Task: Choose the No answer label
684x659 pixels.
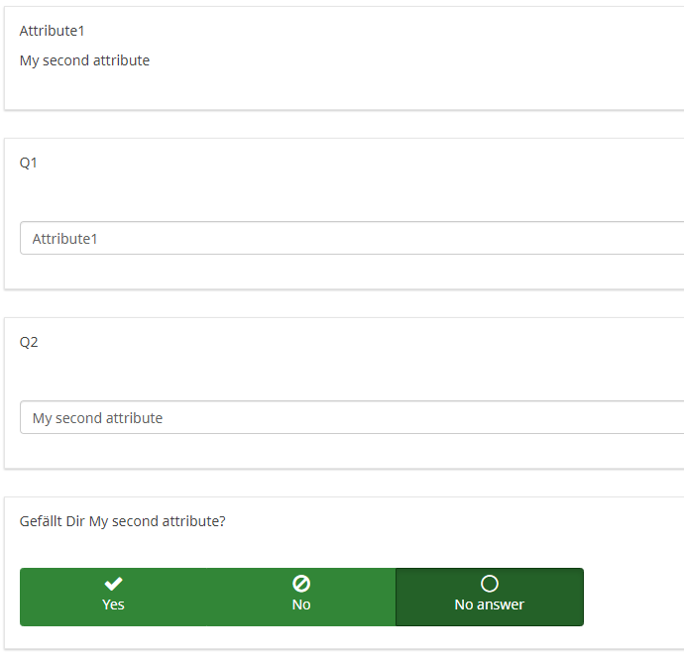Action: pyautogui.click(x=301, y=604)
